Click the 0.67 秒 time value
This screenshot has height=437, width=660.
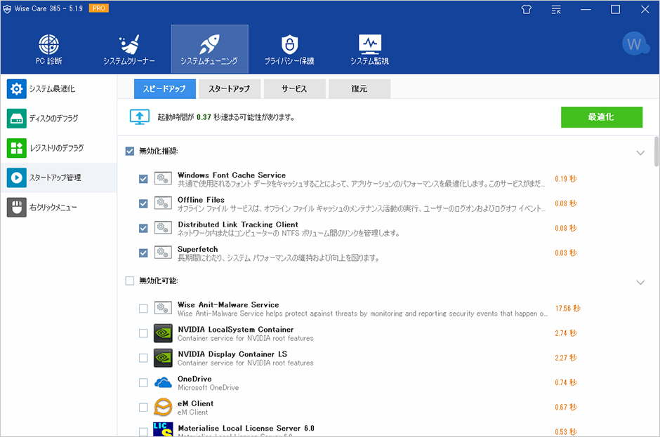566,407
